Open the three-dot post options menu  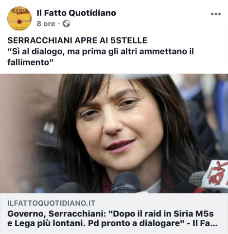(216, 14)
